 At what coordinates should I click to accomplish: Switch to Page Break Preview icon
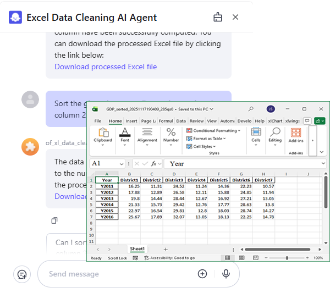coord(256,258)
